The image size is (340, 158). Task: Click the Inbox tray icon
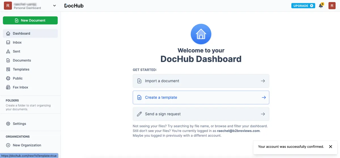[8, 42]
